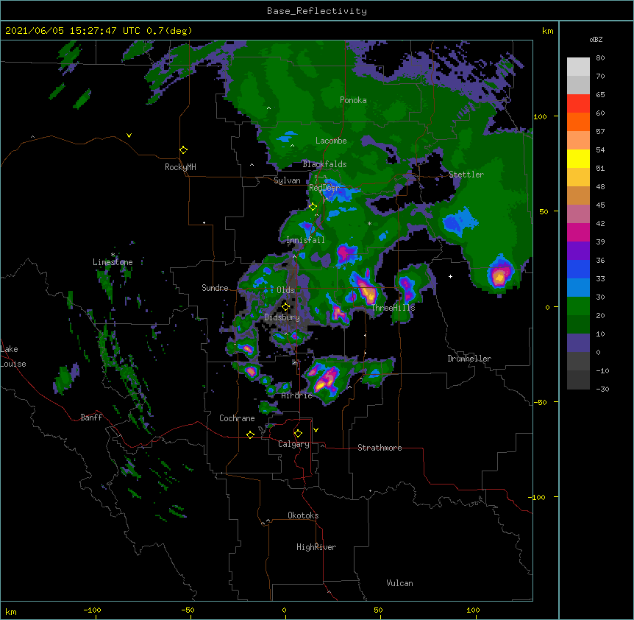634x620 pixels.
Task: Click the Stettler city label
Action: pos(466,175)
